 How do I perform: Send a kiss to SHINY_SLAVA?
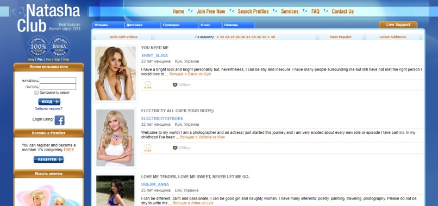(x=148, y=85)
